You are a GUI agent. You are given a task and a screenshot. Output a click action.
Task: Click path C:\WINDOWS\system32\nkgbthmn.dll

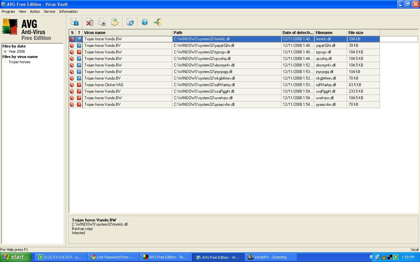pos(204,78)
